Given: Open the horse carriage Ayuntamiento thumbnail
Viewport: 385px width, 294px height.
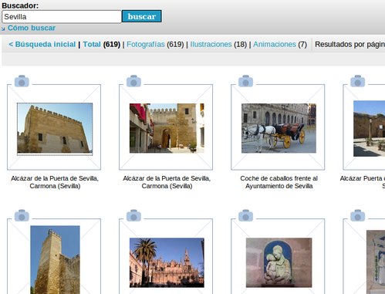Looking at the screenshot, I should [279, 128].
